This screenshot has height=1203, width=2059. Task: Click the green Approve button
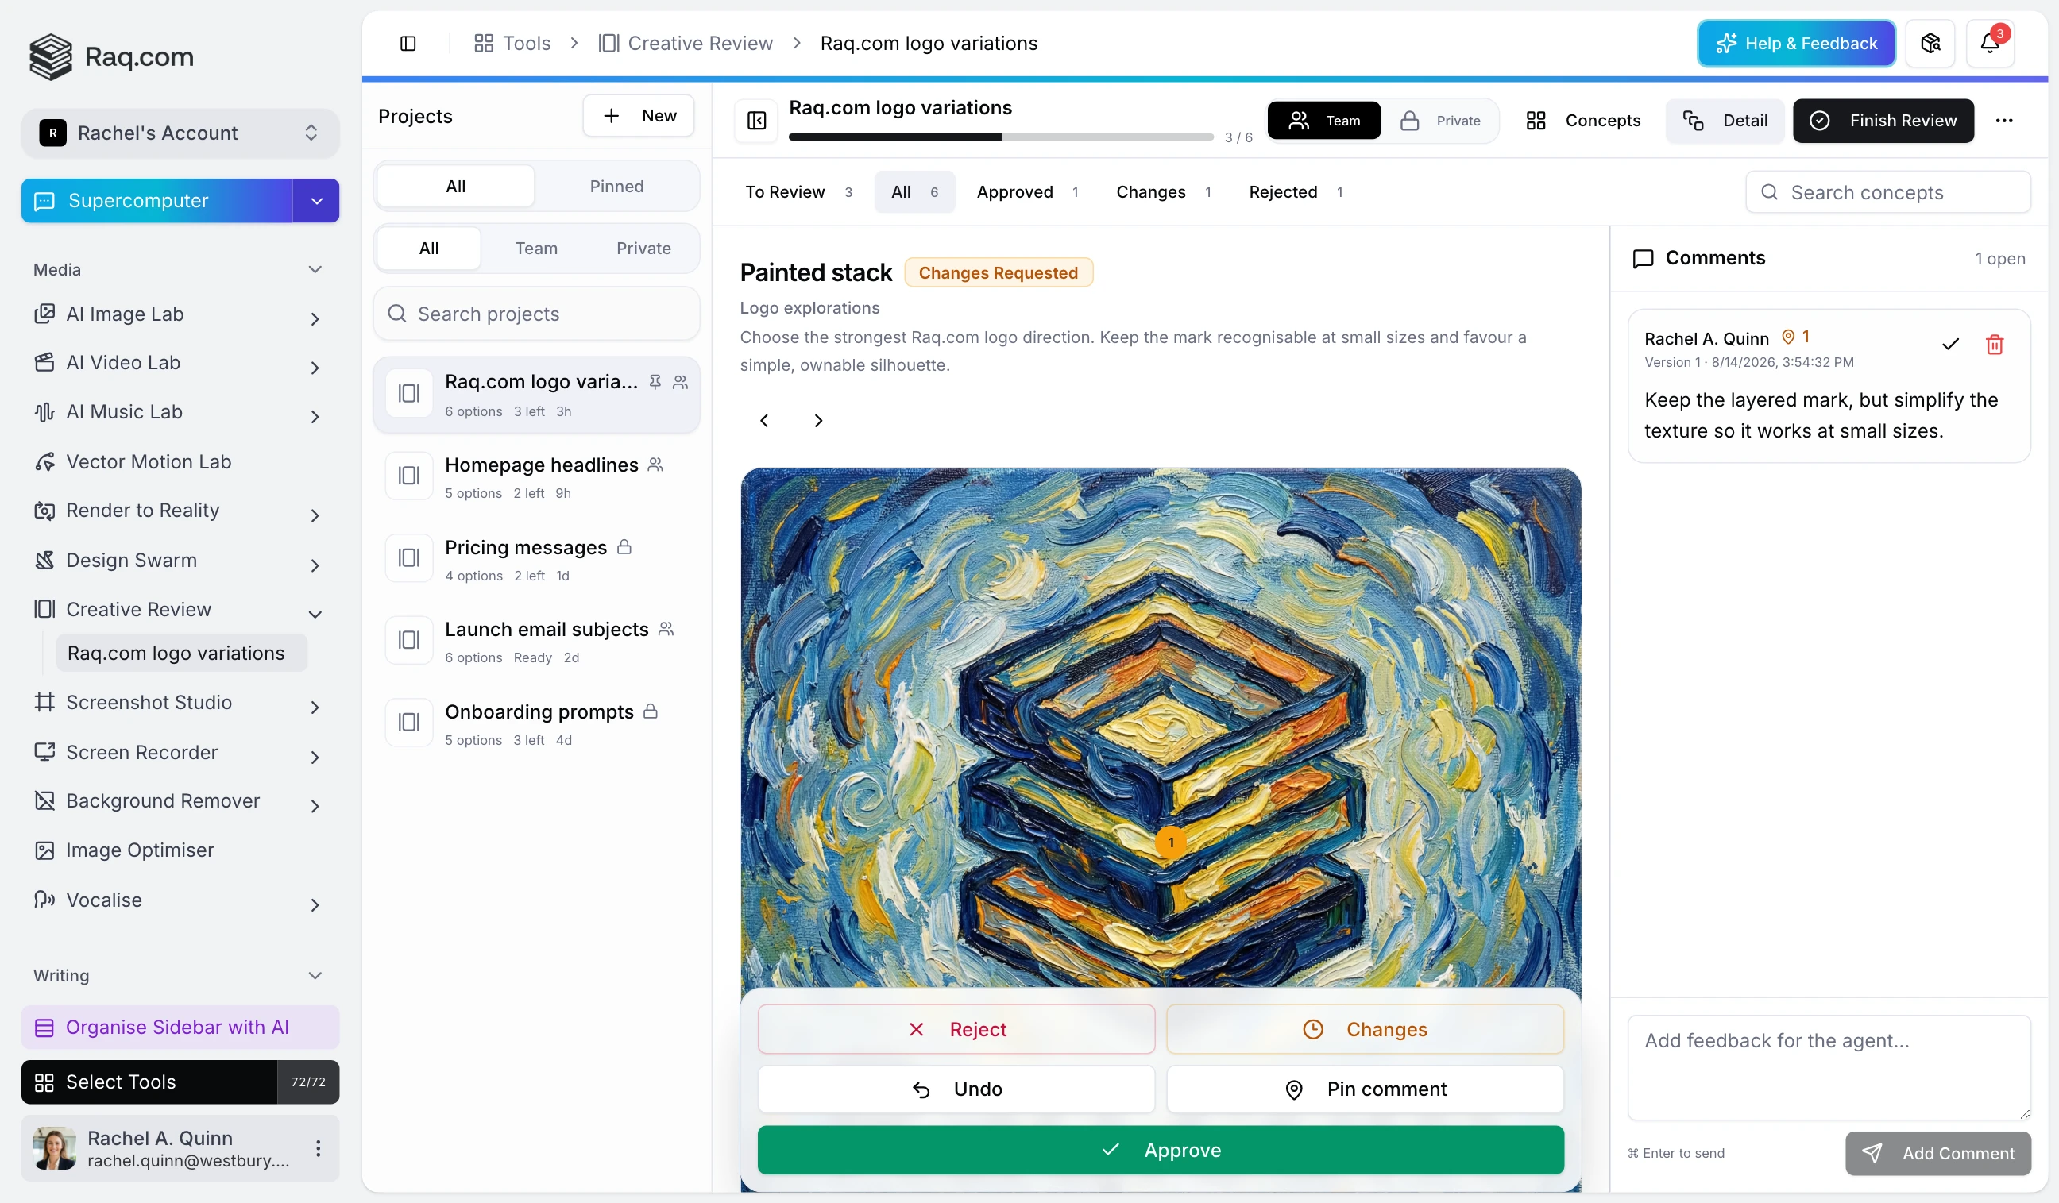pyautogui.click(x=1161, y=1150)
